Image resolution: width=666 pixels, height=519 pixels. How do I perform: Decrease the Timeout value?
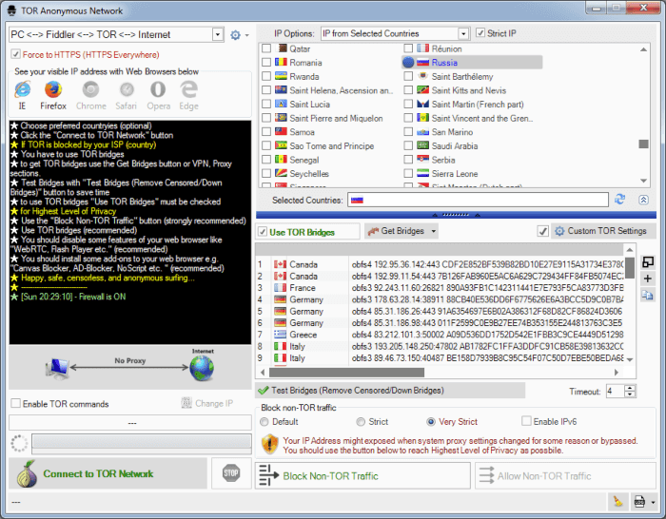click(630, 394)
